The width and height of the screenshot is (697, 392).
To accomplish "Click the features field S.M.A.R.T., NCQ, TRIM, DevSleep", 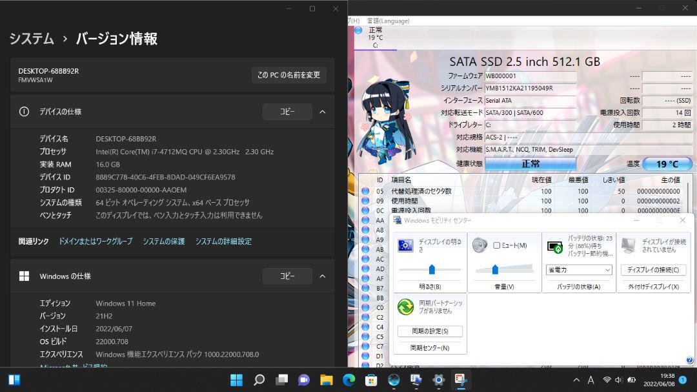I will click(x=588, y=150).
